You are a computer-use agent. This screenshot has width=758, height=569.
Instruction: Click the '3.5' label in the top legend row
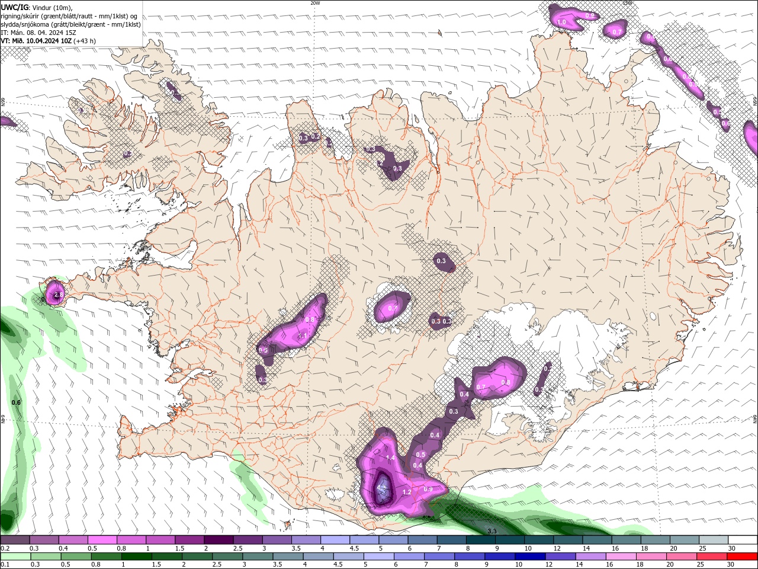296,548
